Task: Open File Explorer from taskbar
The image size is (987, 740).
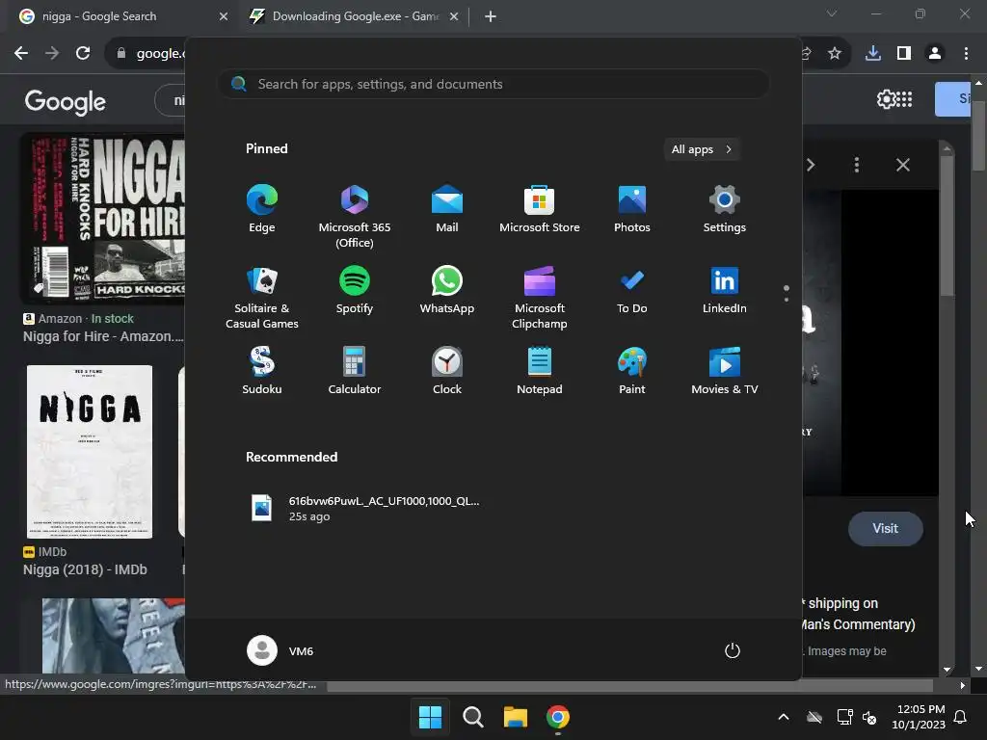Action: [516, 717]
